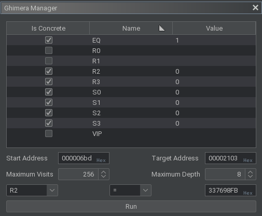This screenshot has width=262, height=216.
Task: Select the EQ value cell showing 1
Action: (x=214, y=40)
